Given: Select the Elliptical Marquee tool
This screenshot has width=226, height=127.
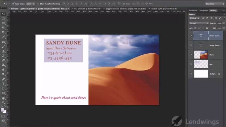Looking at the screenshot, I should [x=3, y=19].
